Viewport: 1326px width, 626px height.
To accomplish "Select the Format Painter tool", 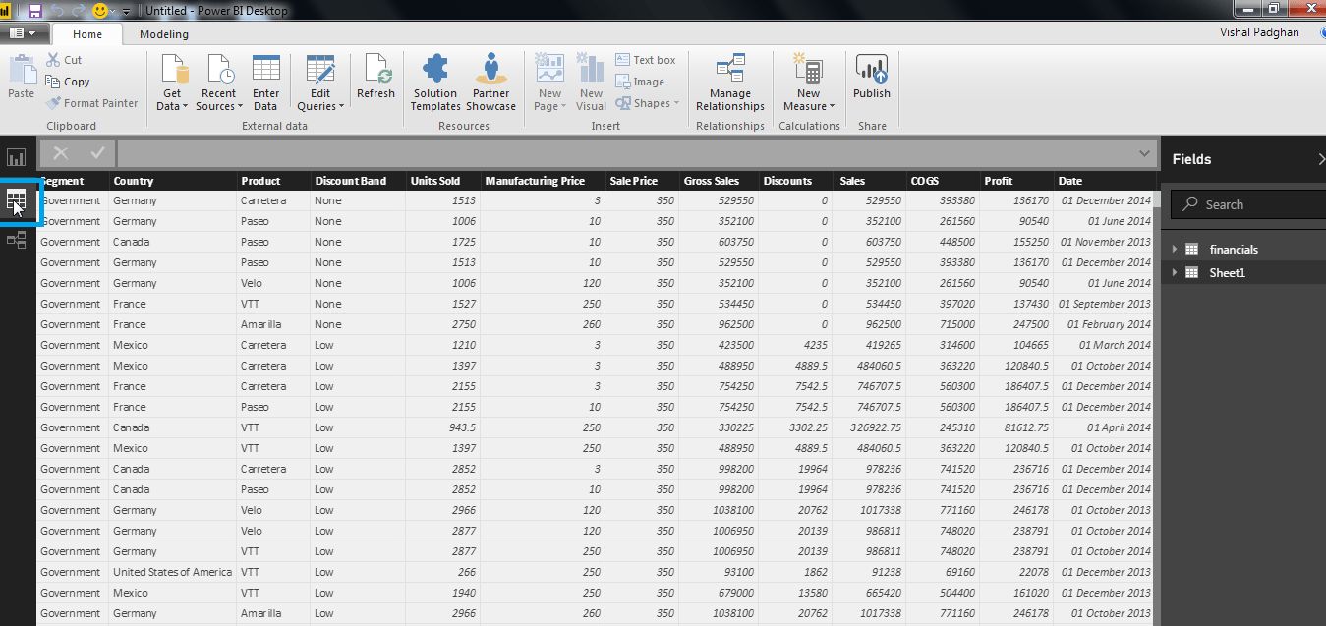I will (x=92, y=103).
